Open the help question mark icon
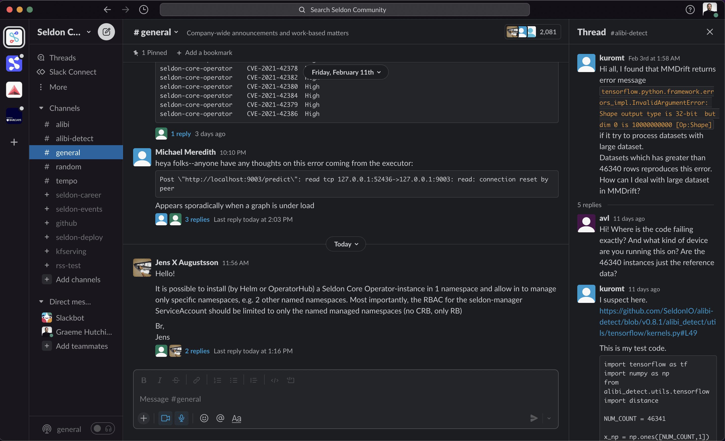The width and height of the screenshot is (725, 441). tap(690, 10)
